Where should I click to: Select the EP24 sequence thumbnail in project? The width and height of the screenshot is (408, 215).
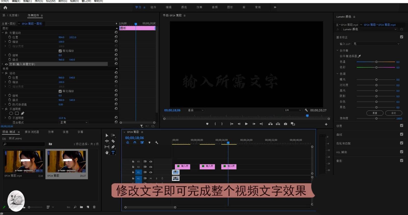67,161
